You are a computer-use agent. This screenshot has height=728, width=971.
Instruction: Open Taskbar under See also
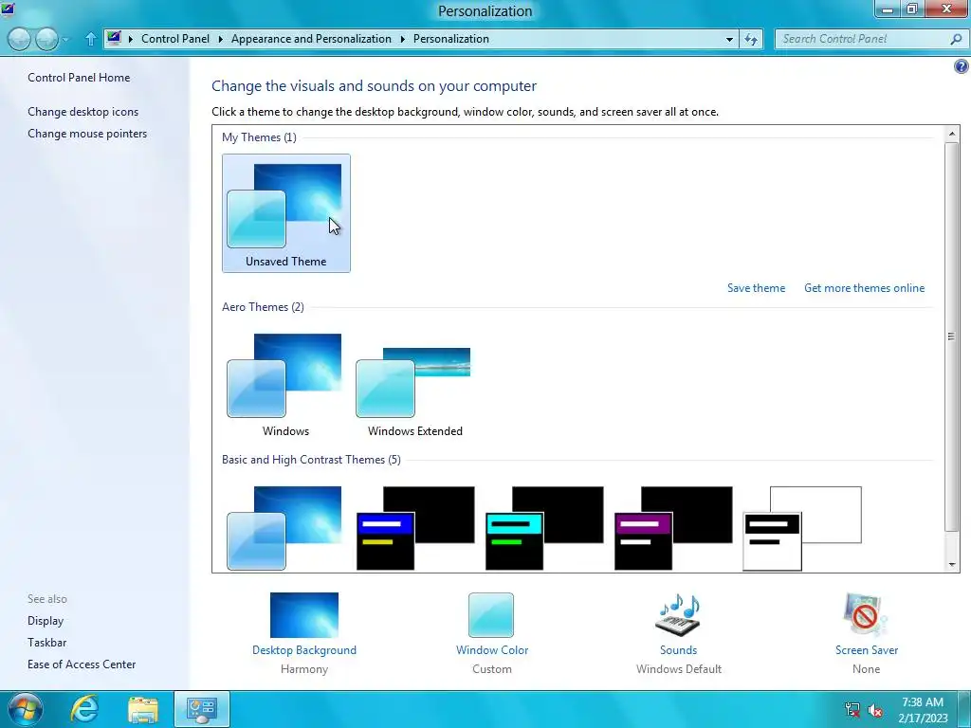click(47, 643)
